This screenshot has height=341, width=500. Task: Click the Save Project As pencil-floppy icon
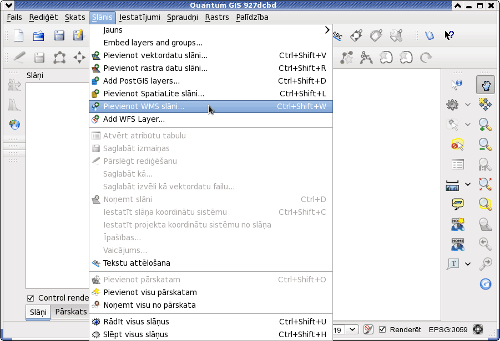pos(78,35)
